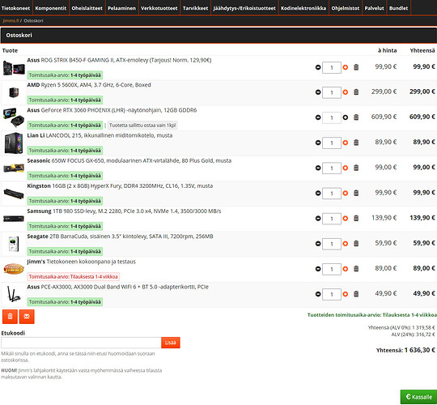
Task: Increase quantity of Kingston HyperX Fury RAM
Action: click(x=346, y=193)
